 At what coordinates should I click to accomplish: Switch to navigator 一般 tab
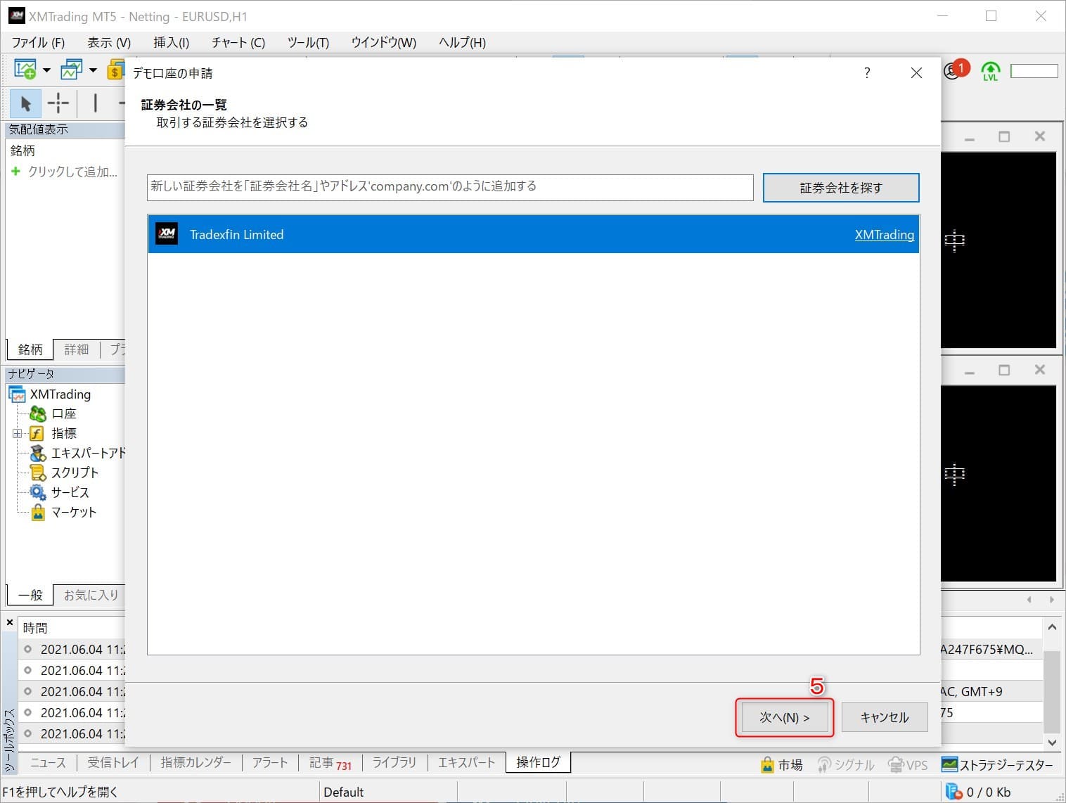[x=30, y=595]
